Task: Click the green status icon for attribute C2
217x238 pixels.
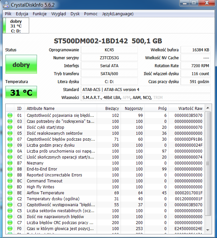Action: (10, 199)
